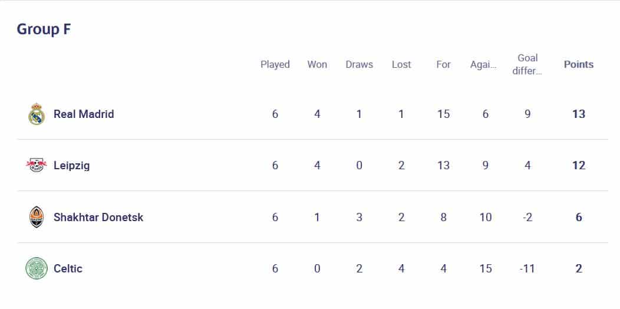The width and height of the screenshot is (620, 309).
Task: Click the Real Madrid club crest
Action: click(37, 114)
